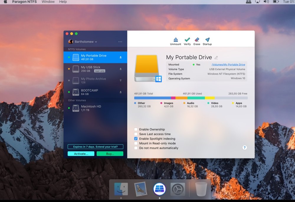This screenshot has height=202, width=295.
Task: Click the Extend your trial banner
Action: (x=95, y=147)
